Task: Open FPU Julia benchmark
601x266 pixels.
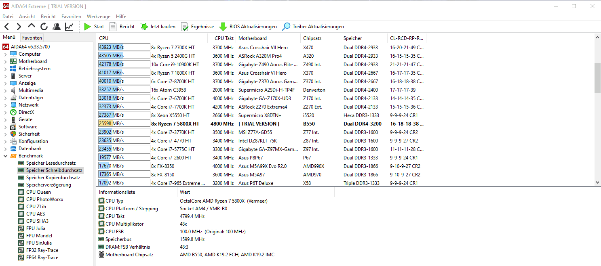Action: (x=36, y=228)
